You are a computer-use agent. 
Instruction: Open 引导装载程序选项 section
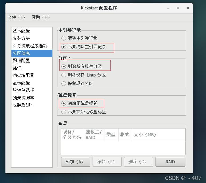pos(32,46)
